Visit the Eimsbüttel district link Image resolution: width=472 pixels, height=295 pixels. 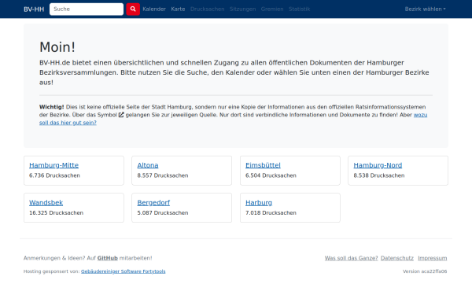tap(263, 165)
